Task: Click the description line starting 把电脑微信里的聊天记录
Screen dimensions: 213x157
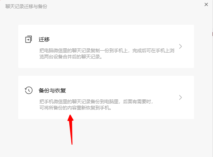Action: [x=107, y=51]
